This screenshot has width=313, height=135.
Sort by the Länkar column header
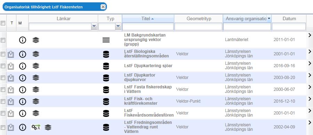[x=64, y=18]
